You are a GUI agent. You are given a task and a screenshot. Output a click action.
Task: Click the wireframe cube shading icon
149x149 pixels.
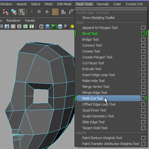(41, 26)
